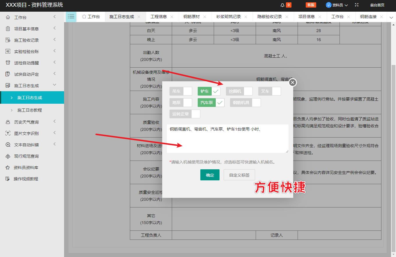This screenshot has width=396, height=257.
Task: Enable the 挖掘机 excavator checkbox
Action: 249,91
